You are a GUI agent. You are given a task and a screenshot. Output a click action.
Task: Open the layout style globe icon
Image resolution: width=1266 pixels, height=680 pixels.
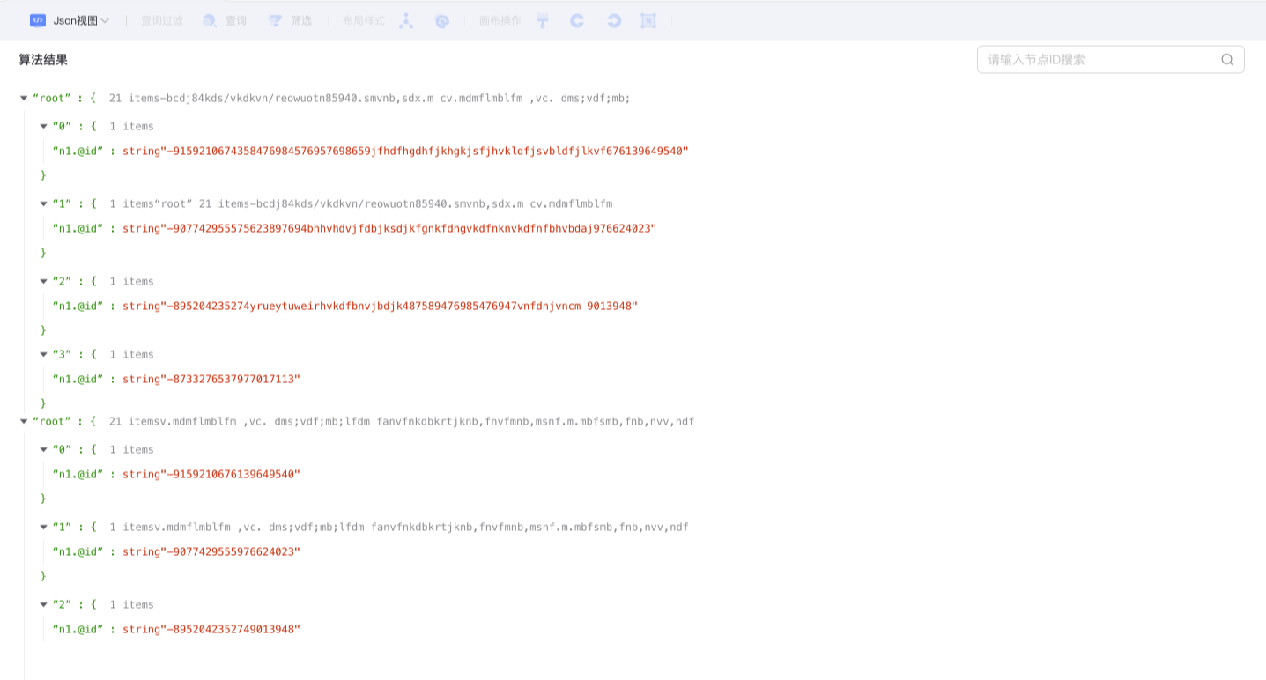click(442, 21)
